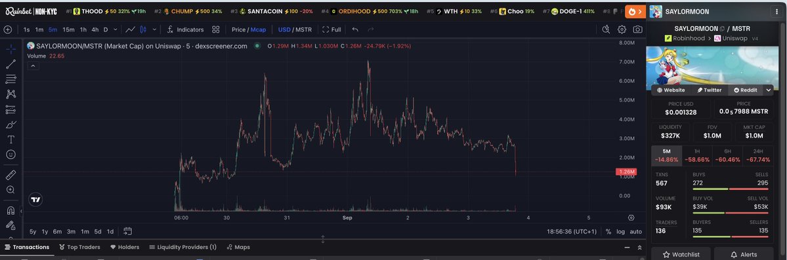Open the trending fire button

coord(635,11)
